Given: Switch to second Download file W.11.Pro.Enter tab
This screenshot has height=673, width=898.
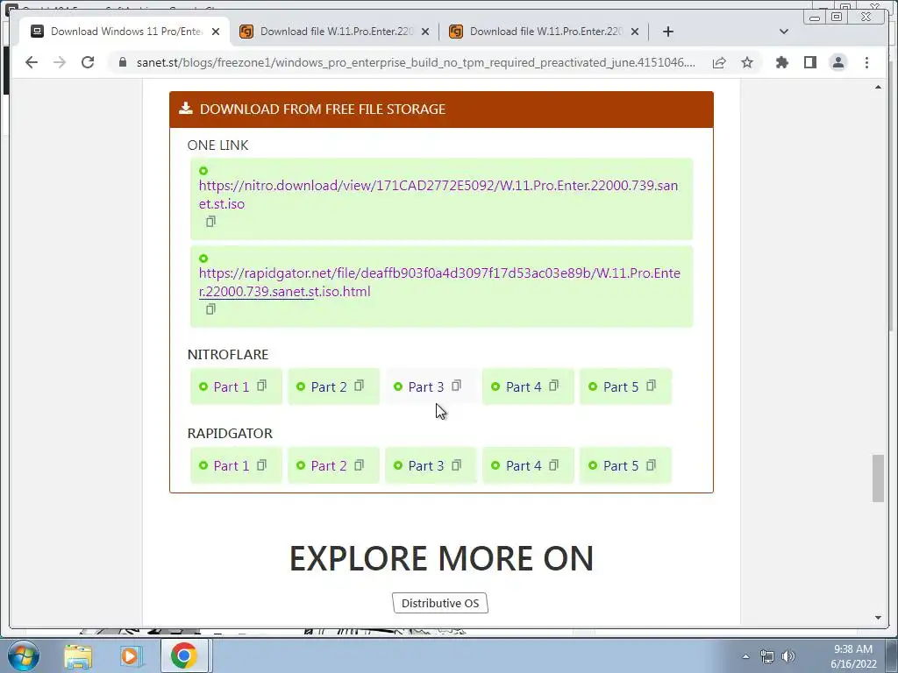Looking at the screenshot, I should (334, 32).
